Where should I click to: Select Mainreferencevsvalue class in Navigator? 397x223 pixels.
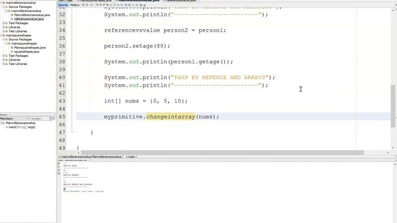(x=20, y=123)
